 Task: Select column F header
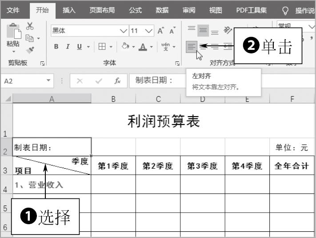(292, 99)
